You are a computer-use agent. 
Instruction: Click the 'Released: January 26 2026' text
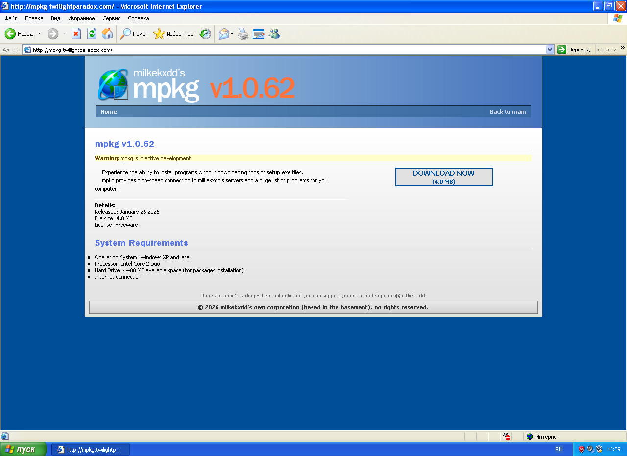pyautogui.click(x=127, y=212)
